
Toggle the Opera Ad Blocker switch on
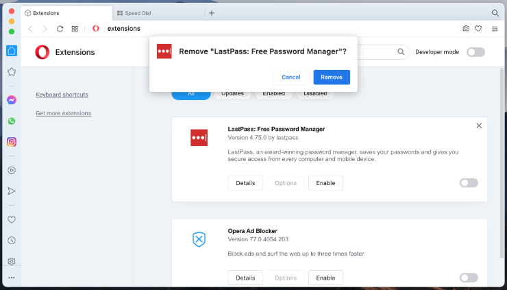(x=469, y=278)
